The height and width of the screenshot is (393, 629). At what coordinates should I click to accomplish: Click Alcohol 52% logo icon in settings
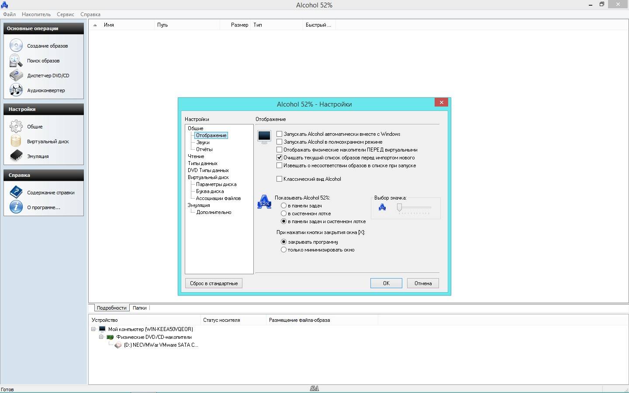click(264, 202)
